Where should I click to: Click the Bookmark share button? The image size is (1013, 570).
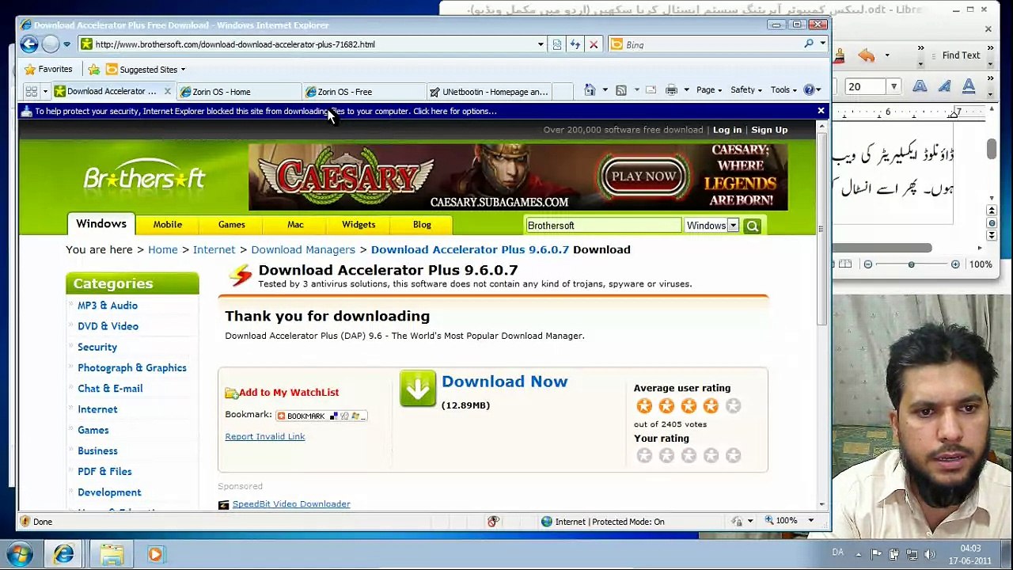(321, 416)
